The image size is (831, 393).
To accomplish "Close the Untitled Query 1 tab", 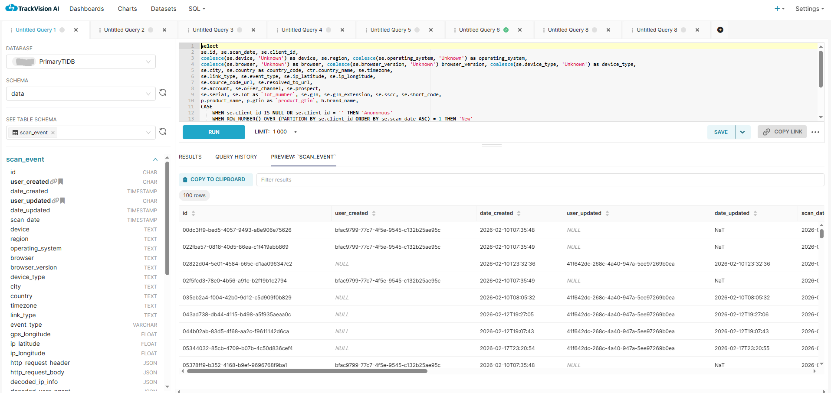I will [x=76, y=30].
